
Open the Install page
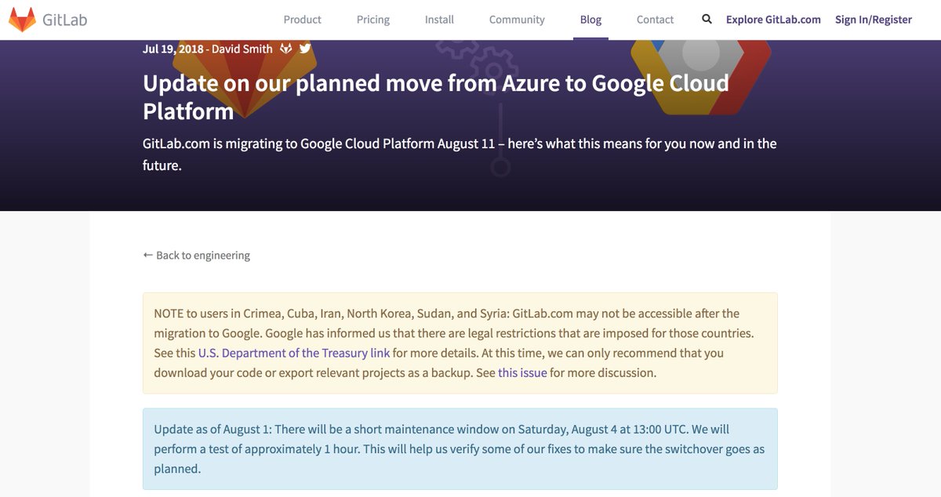click(439, 20)
